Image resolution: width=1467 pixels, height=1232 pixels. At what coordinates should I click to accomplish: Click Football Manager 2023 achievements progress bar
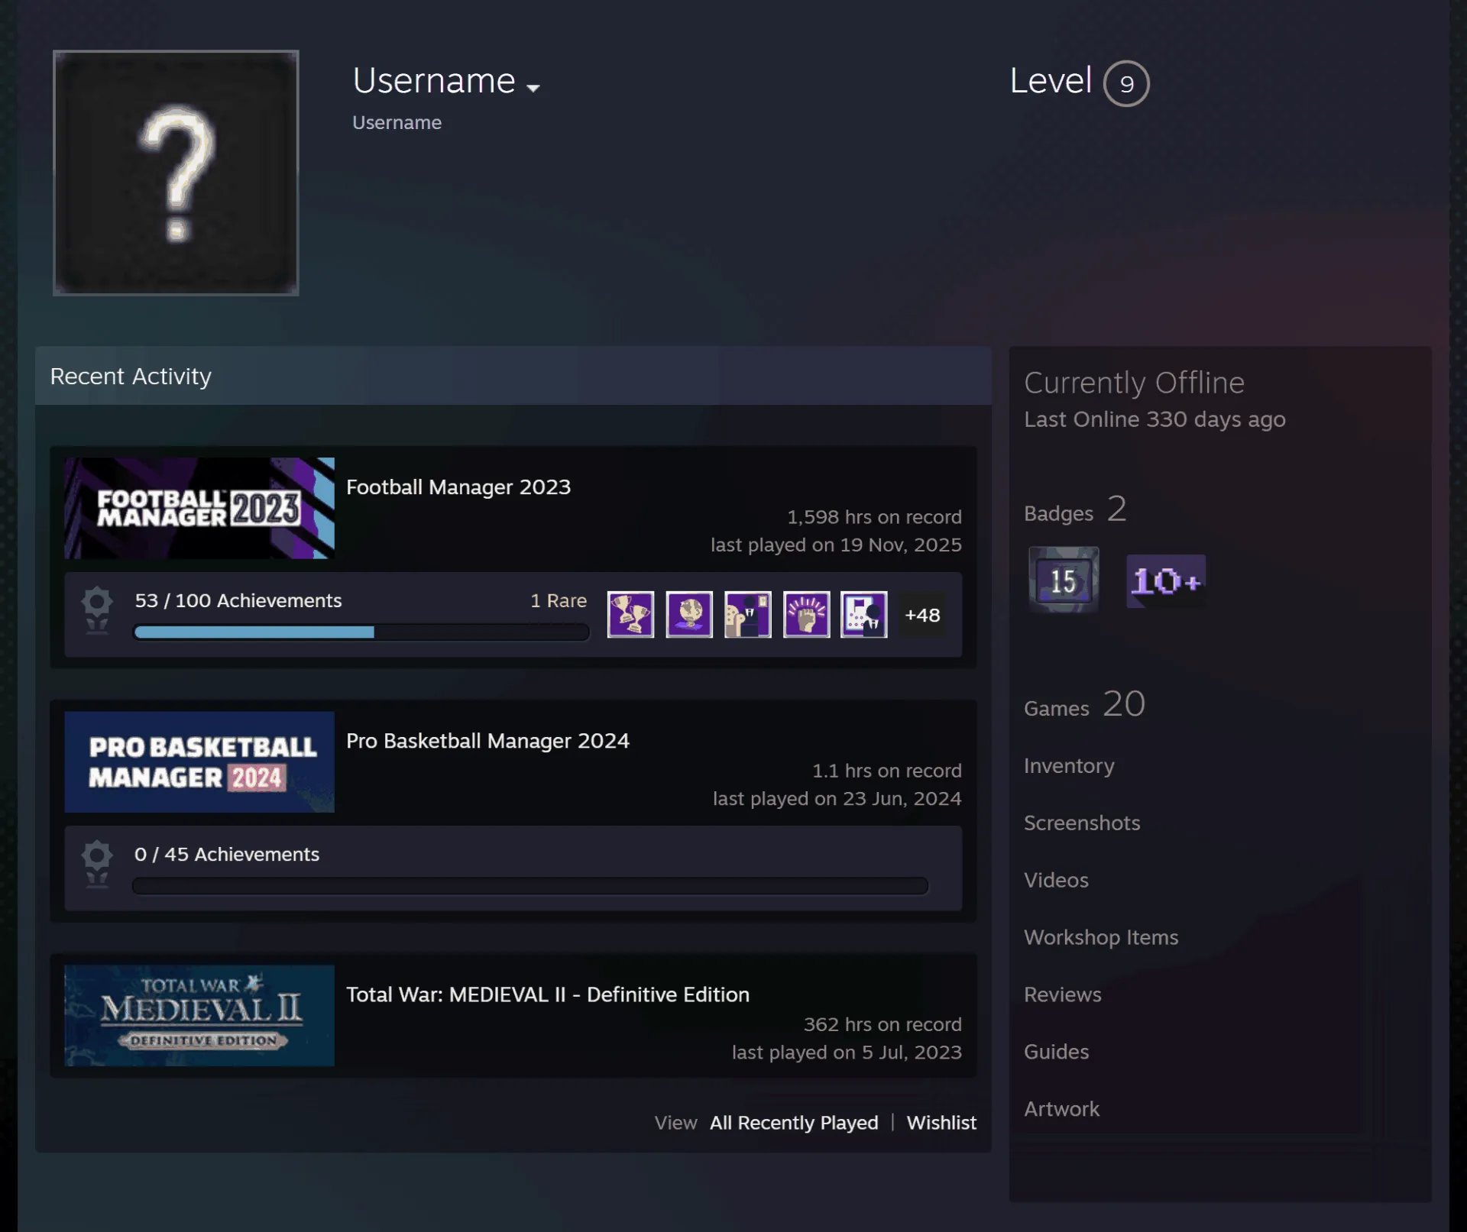click(x=361, y=632)
